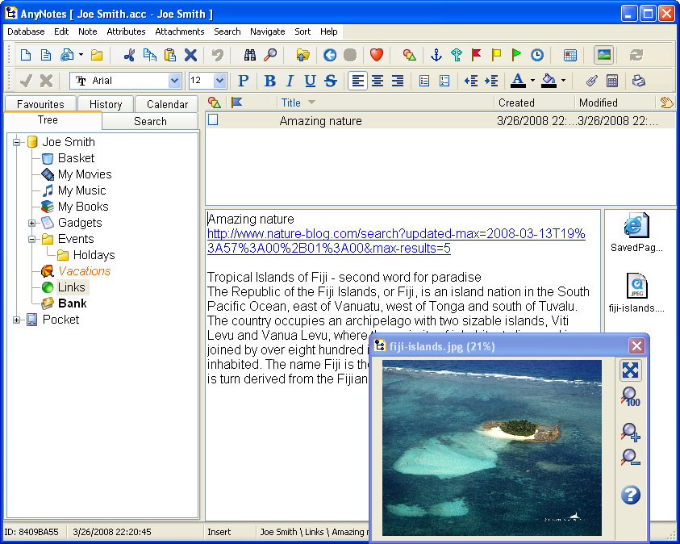Click the binoculars Find icon in toolbar
Image resolution: width=680 pixels, height=544 pixels.
pos(249,55)
